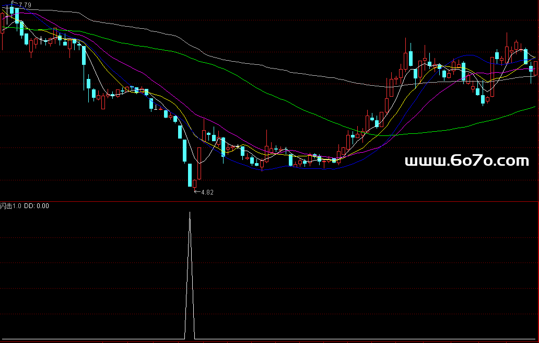Click the 7.79 high price label
This screenshot has height=343, width=539.
tap(25, 5)
